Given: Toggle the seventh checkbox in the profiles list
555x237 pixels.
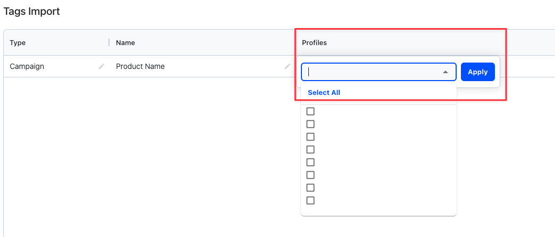Looking at the screenshot, I should tap(310, 188).
